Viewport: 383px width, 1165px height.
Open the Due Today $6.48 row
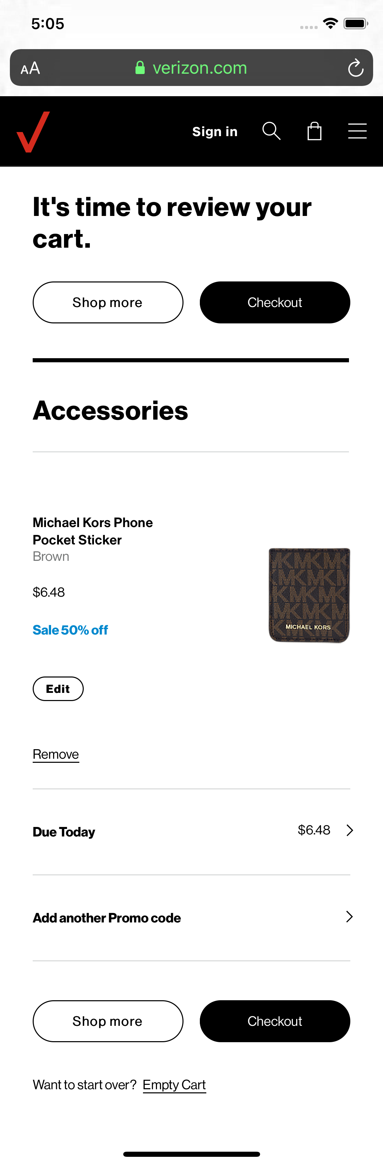pyautogui.click(x=191, y=831)
